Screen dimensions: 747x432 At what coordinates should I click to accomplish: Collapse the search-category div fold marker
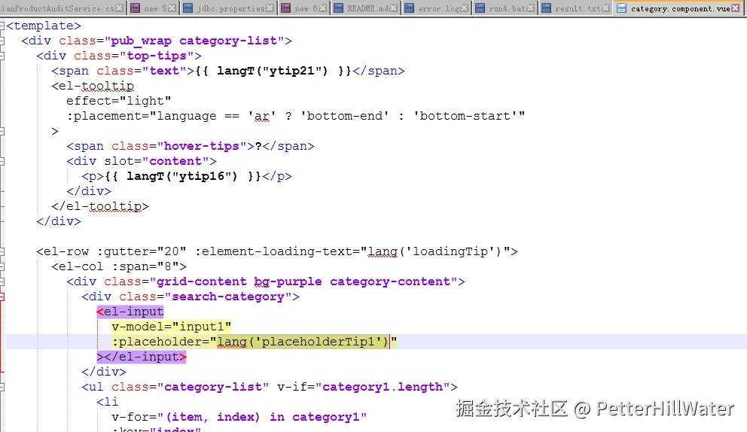[x=2, y=297]
